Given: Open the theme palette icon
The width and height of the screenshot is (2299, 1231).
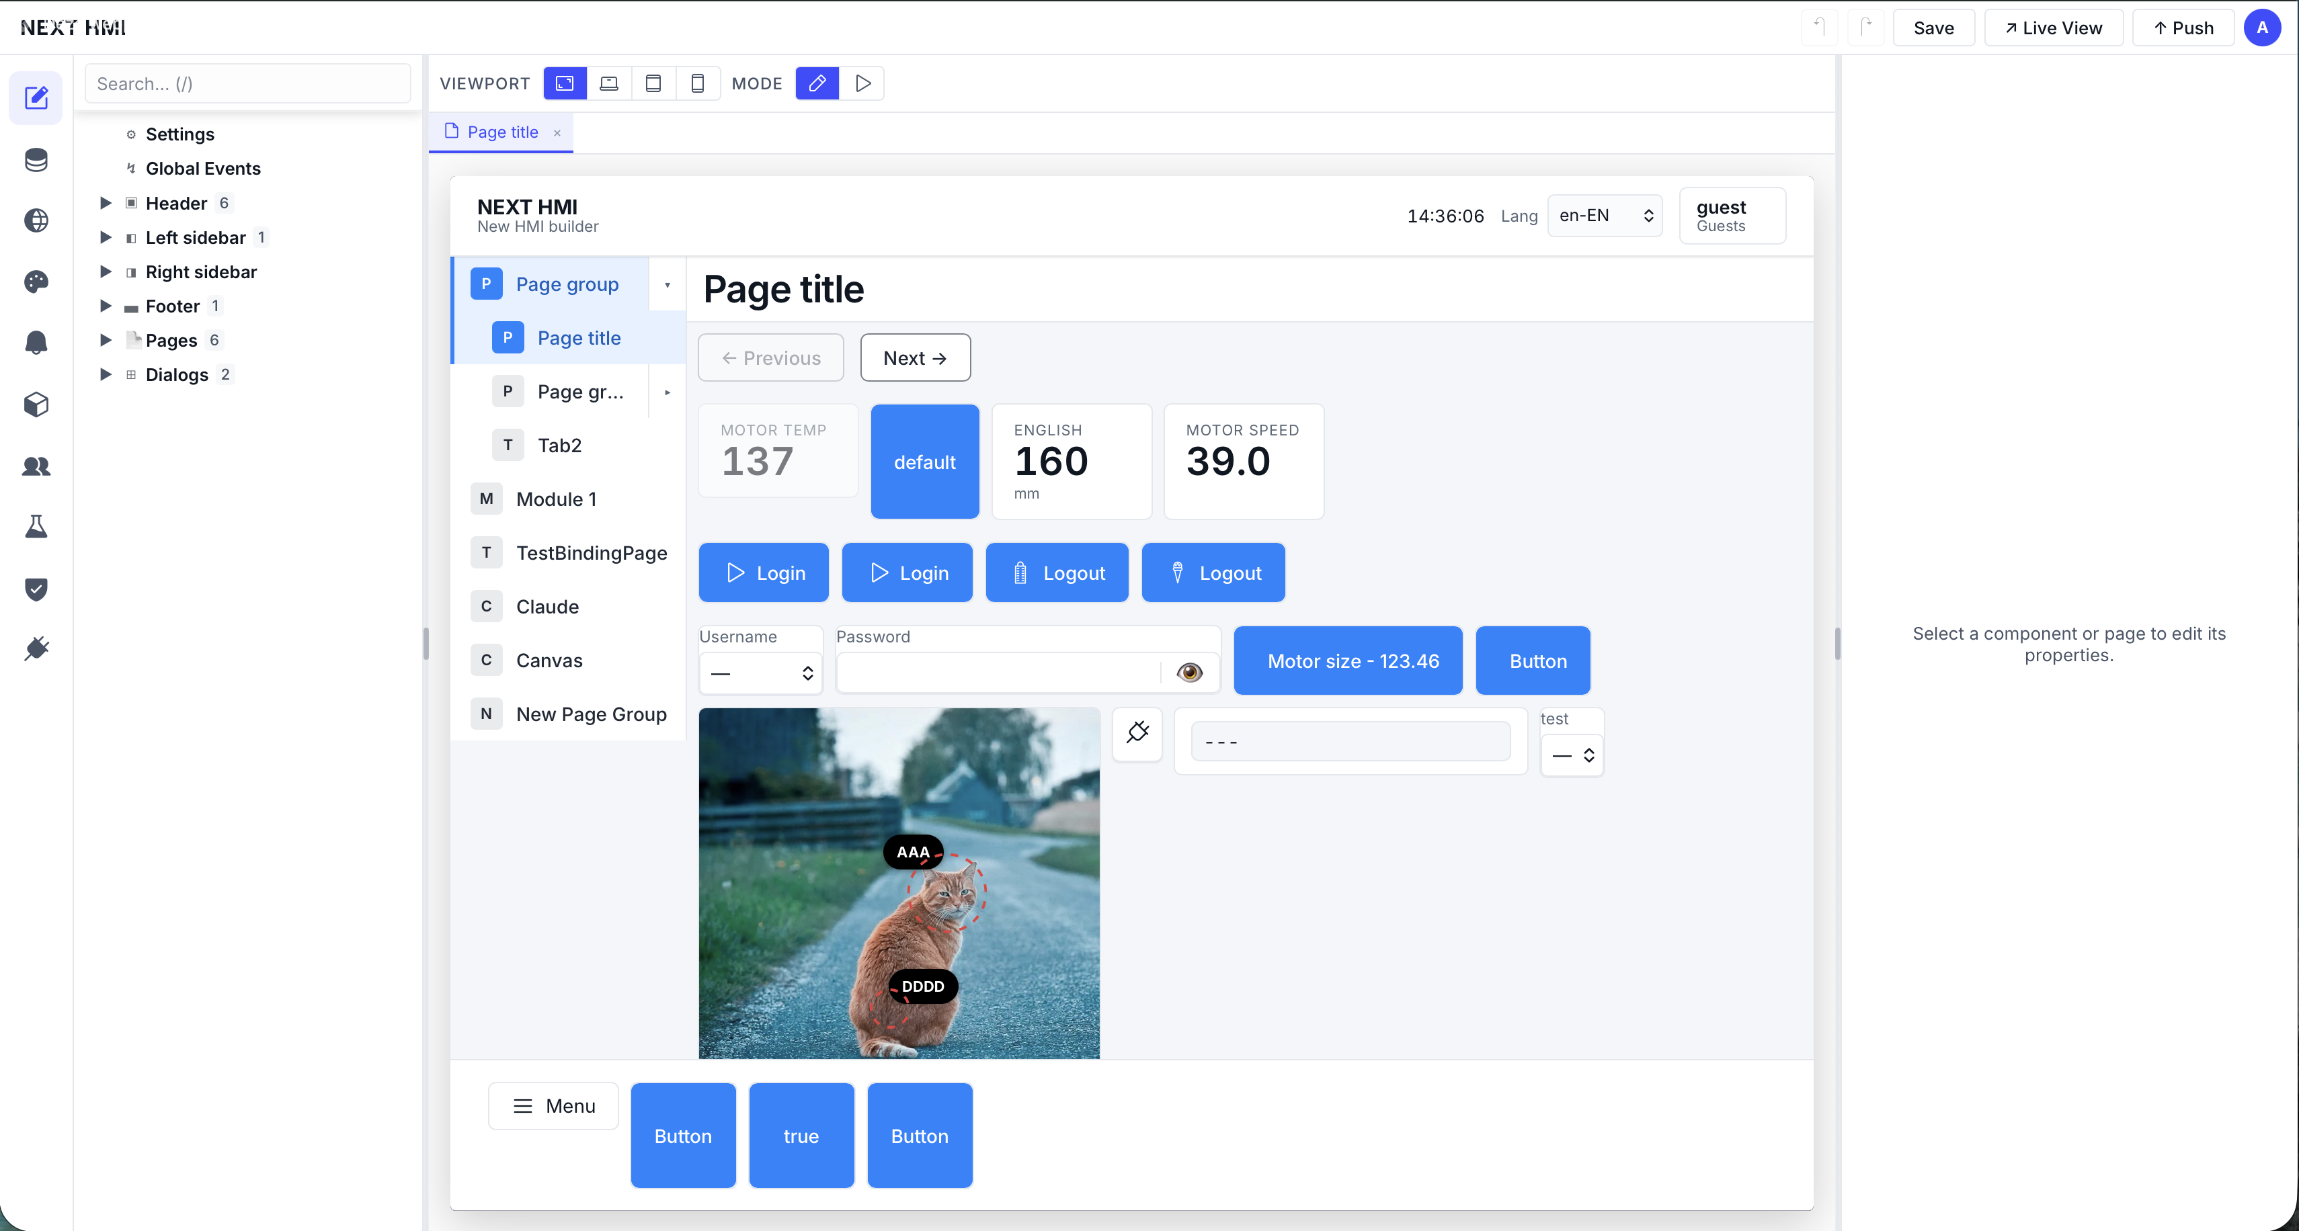Looking at the screenshot, I should [36, 282].
